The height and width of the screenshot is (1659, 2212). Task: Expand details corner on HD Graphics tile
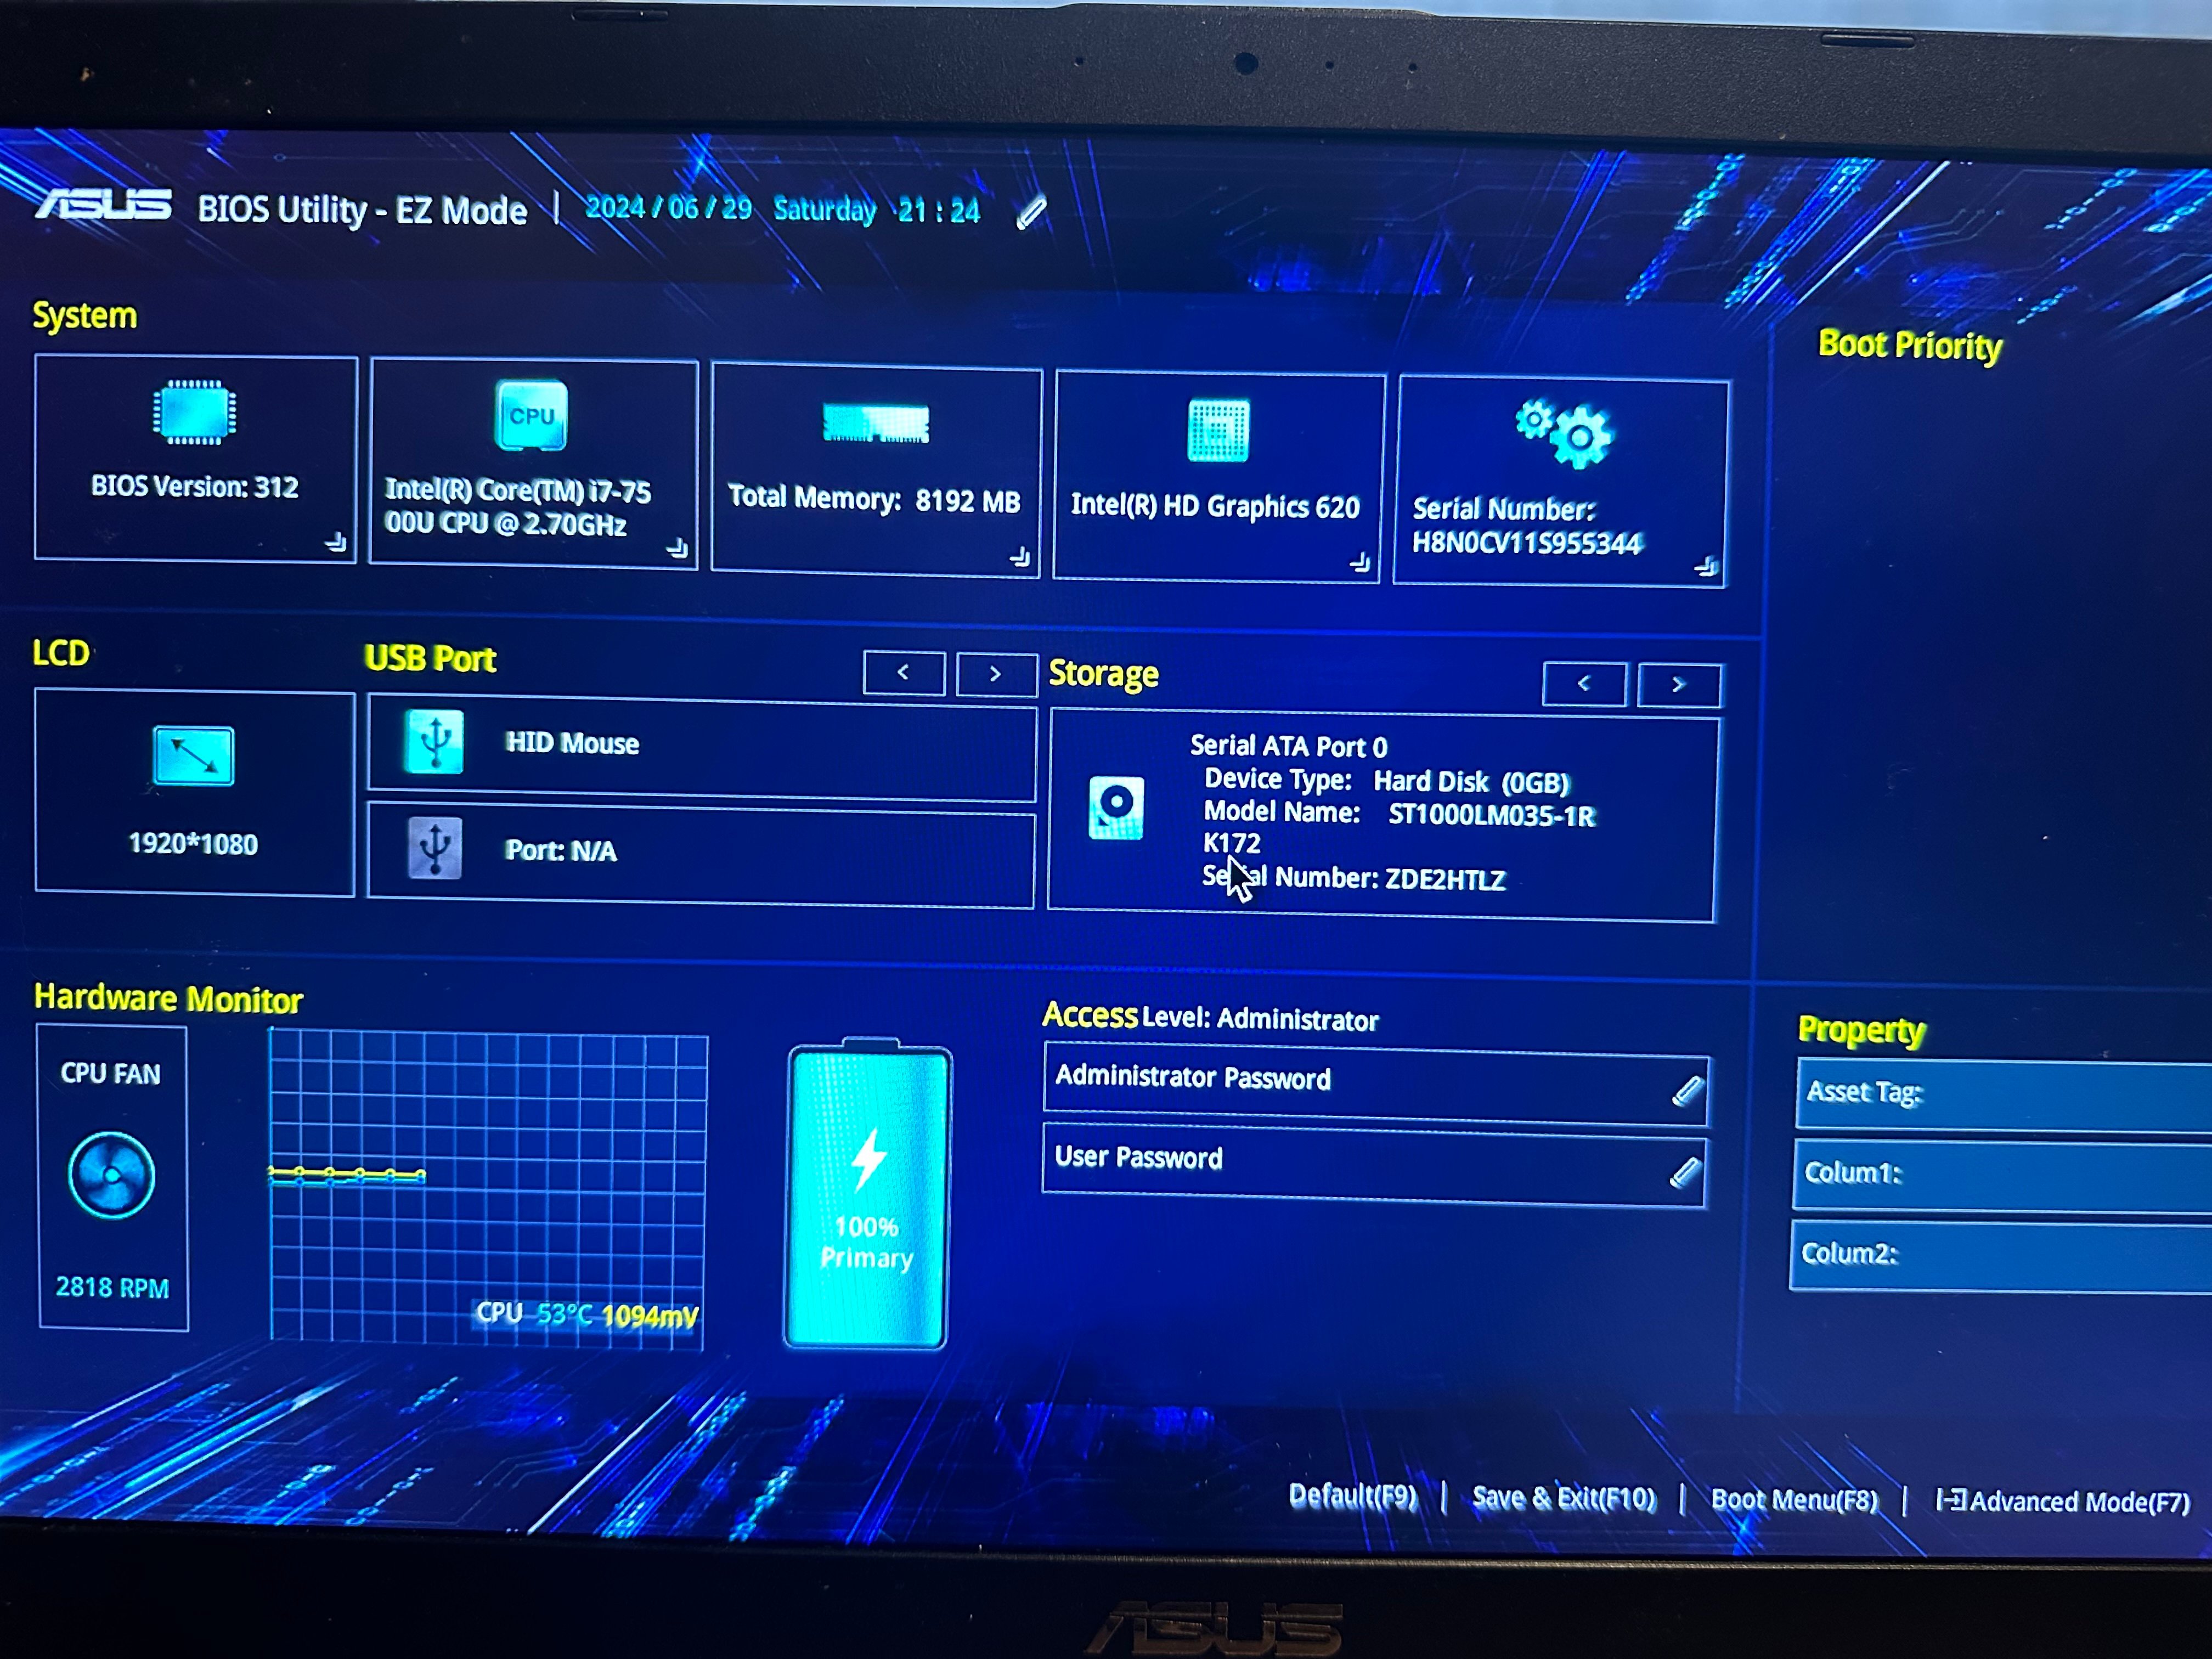pyautogui.click(x=1359, y=562)
